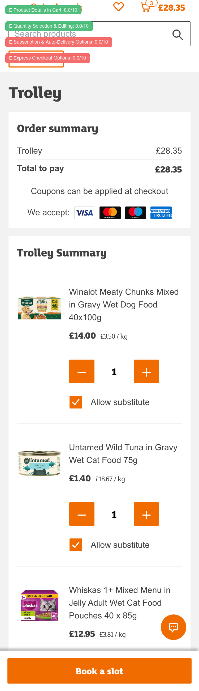This screenshot has width=199, height=691.
Task: Click the Visa payment card icon
Action: point(85,213)
